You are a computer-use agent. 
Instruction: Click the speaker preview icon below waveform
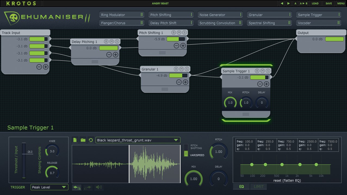point(98,187)
